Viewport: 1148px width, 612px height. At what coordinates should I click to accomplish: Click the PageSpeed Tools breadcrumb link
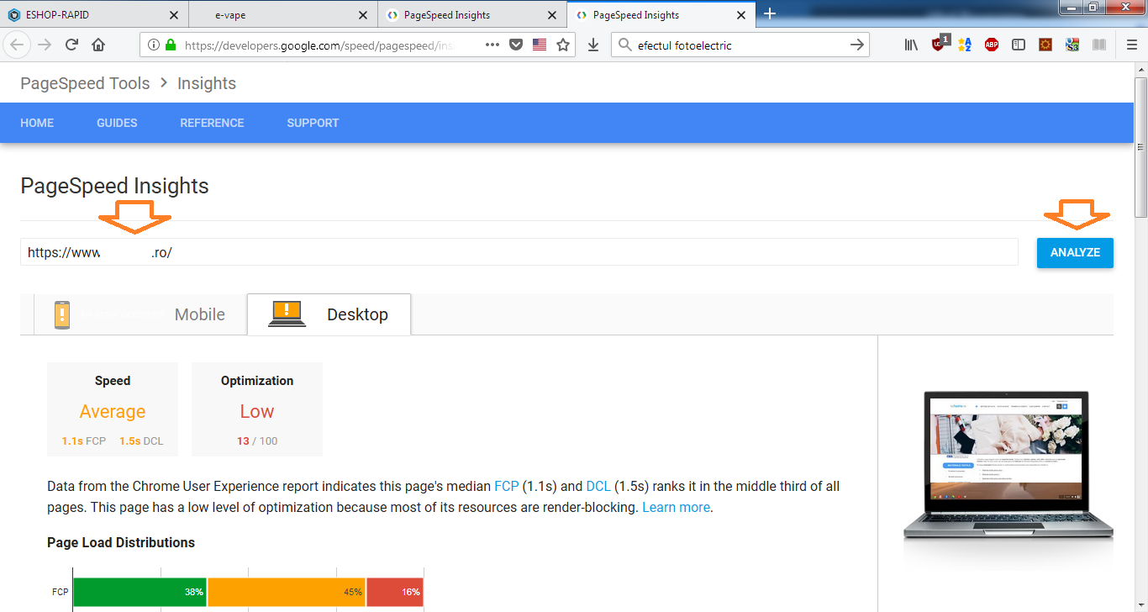pos(85,83)
